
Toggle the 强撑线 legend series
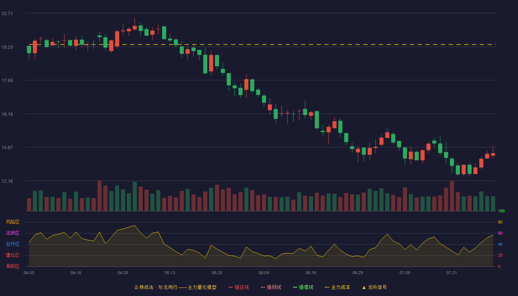pyautogui.click(x=303, y=287)
